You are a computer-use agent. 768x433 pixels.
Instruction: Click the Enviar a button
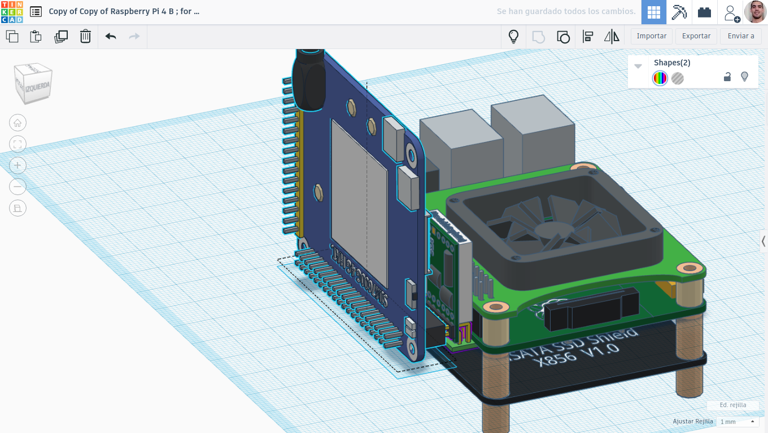(741, 36)
